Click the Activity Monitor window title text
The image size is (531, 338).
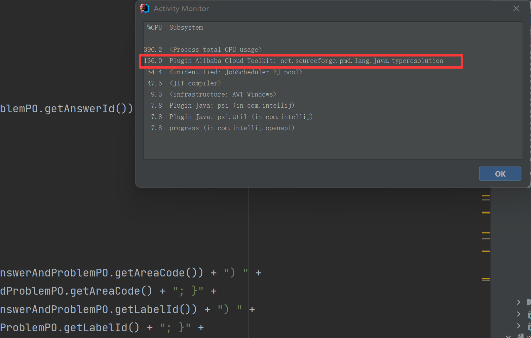[x=181, y=9]
